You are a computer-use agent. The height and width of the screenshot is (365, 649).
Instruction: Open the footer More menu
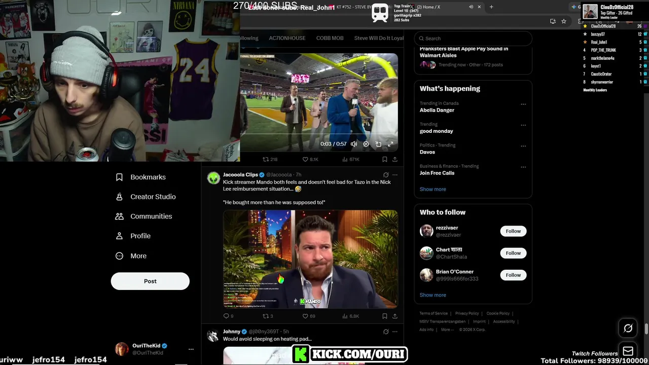(447, 330)
